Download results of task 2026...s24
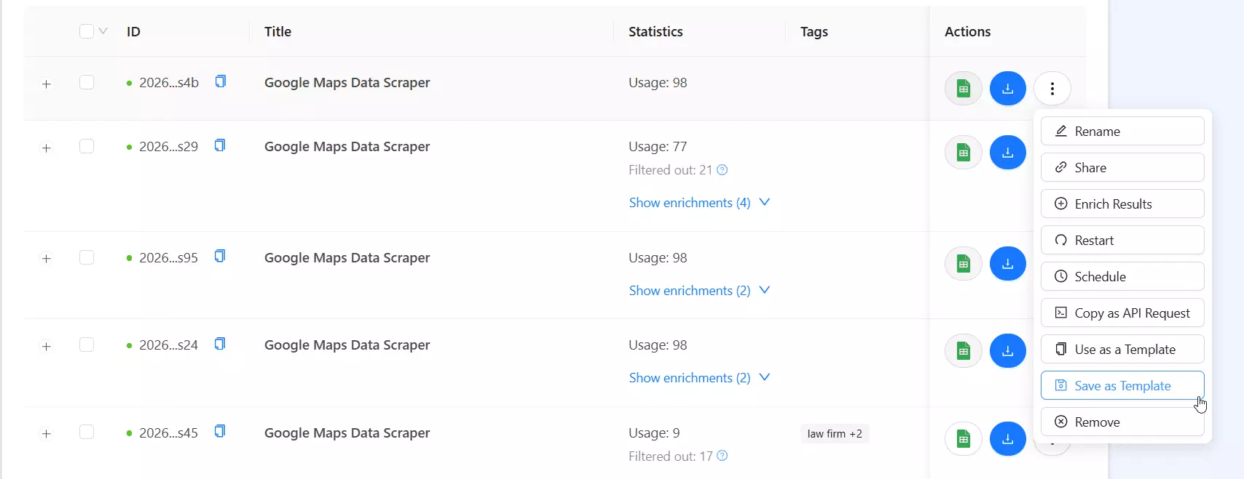1244x479 pixels. coord(1008,351)
